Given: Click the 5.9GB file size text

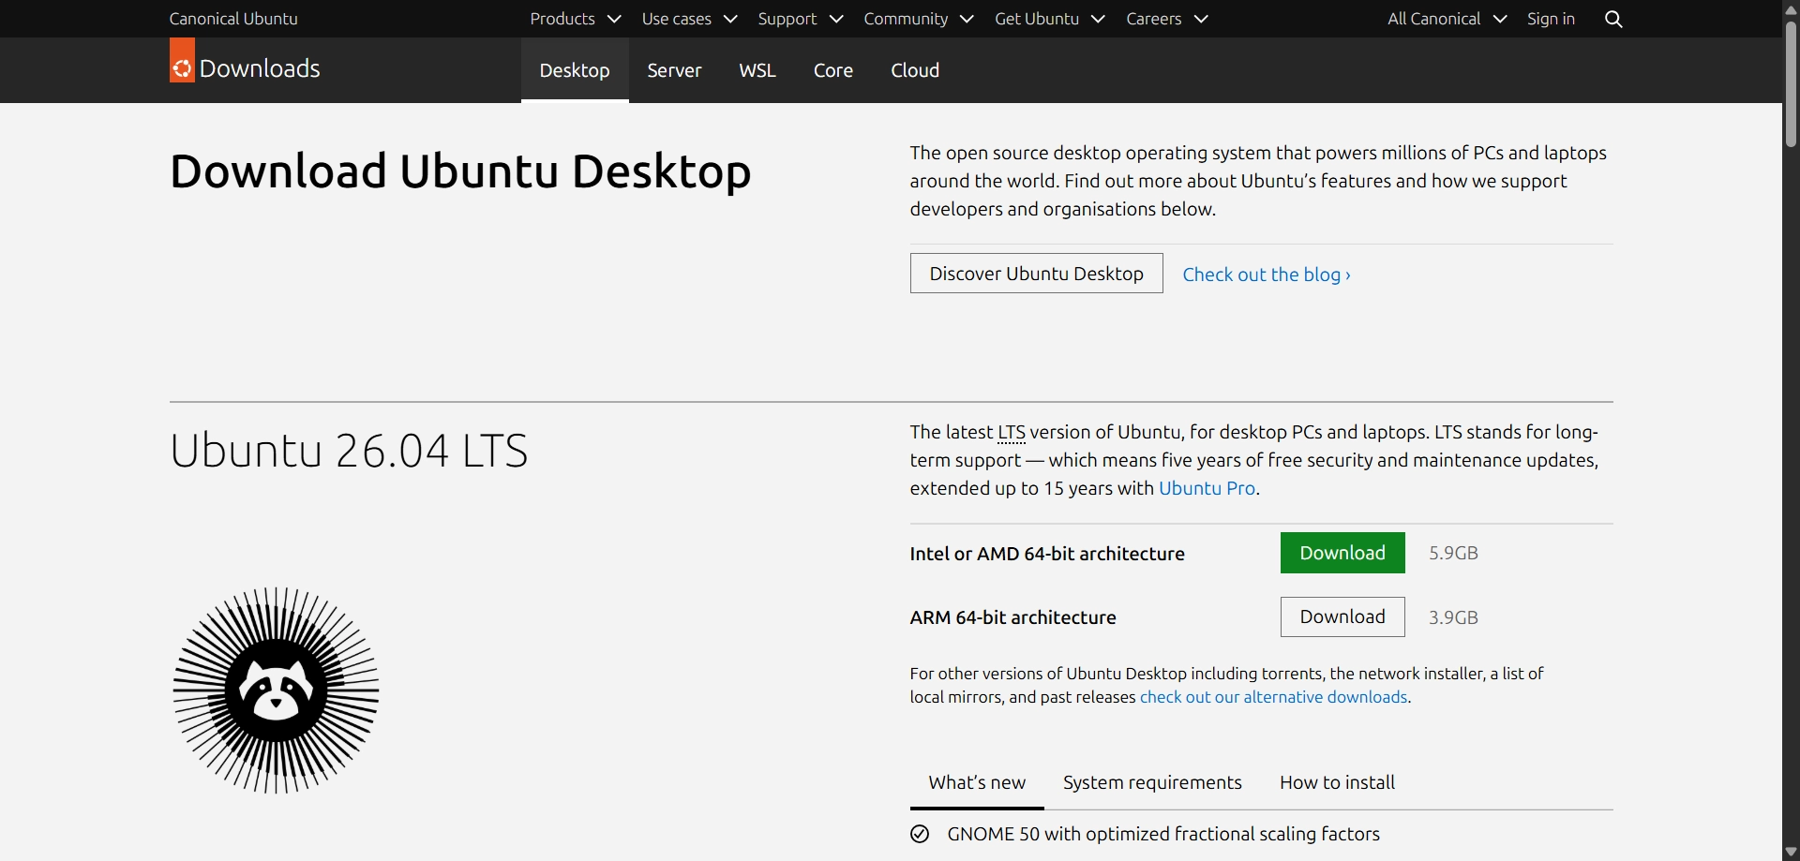Looking at the screenshot, I should 1453,553.
